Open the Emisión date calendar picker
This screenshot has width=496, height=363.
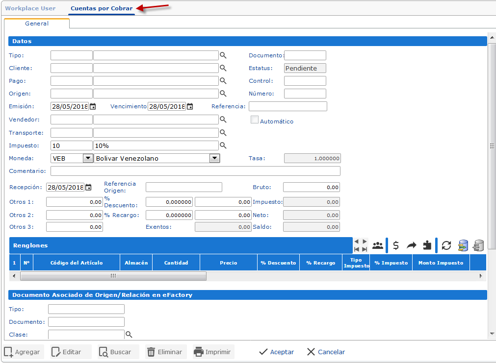pos(93,106)
